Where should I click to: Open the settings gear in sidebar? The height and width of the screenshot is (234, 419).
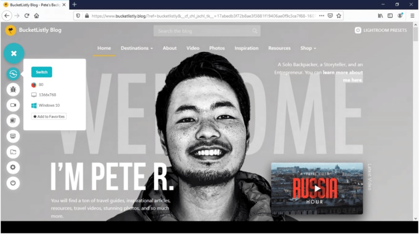13,168
